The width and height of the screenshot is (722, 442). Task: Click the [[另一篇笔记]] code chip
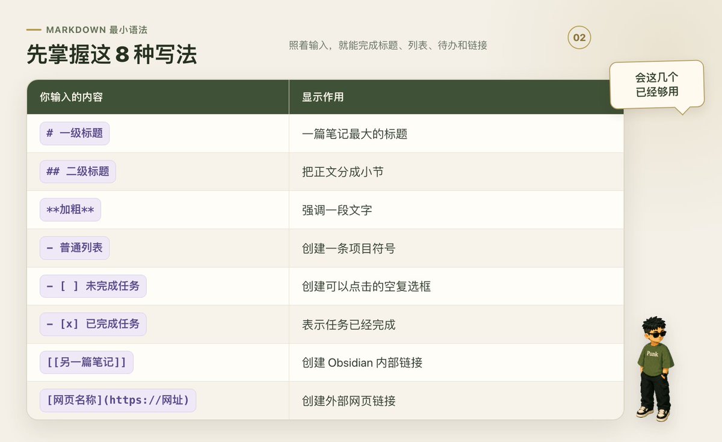[87, 363]
